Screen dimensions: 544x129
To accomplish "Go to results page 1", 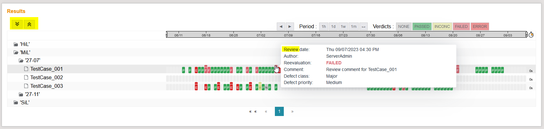I will coord(279,111).
